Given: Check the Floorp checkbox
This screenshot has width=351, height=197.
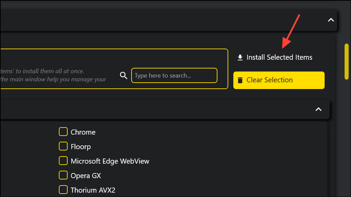Looking at the screenshot, I should tap(63, 146).
